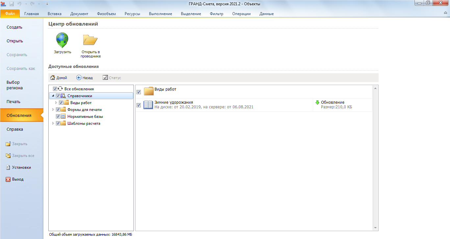The height and width of the screenshot is (239, 450).
Task: Click the Зимние удорожания book icon
Action: click(148, 105)
